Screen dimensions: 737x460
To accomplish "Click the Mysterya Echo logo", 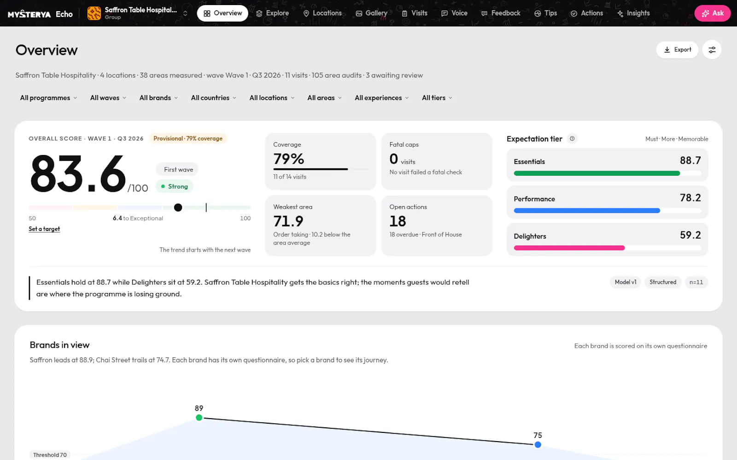I will [x=40, y=14].
